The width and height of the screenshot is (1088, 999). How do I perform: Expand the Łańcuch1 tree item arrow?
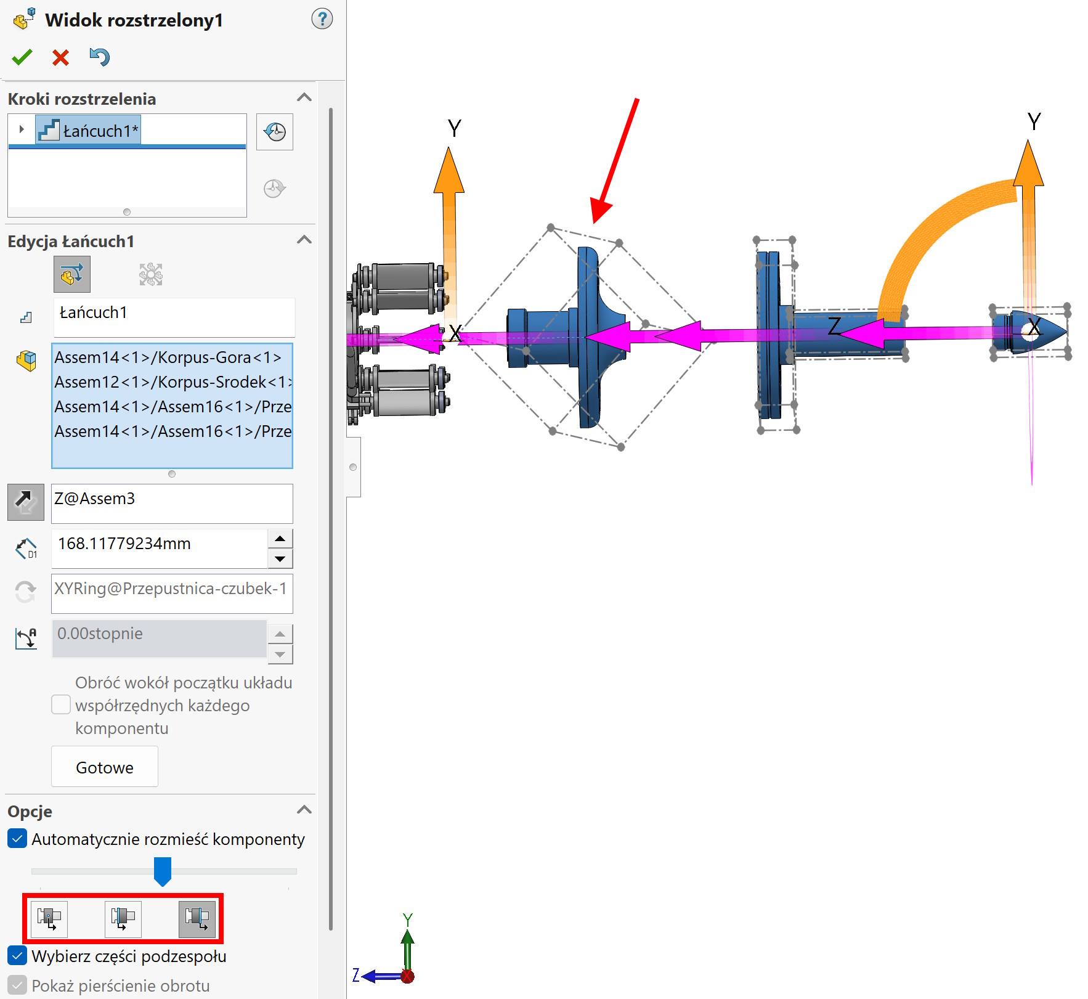22,129
